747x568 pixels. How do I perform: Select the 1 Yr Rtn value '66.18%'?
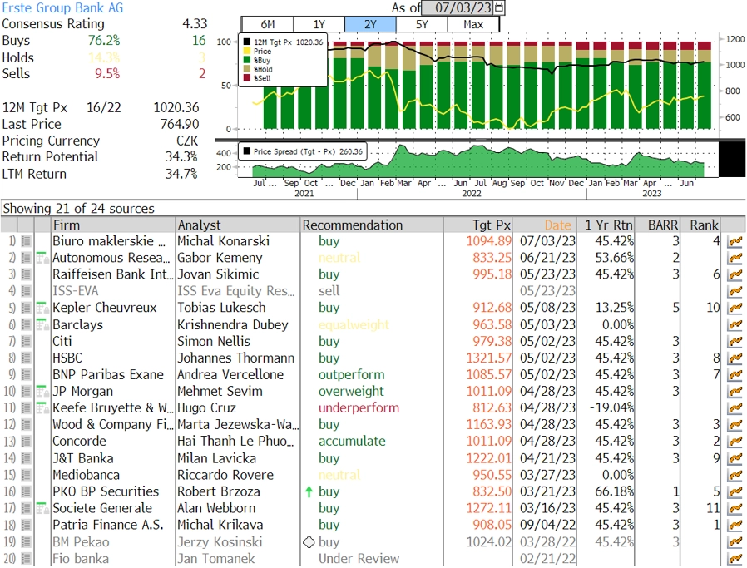(x=614, y=491)
